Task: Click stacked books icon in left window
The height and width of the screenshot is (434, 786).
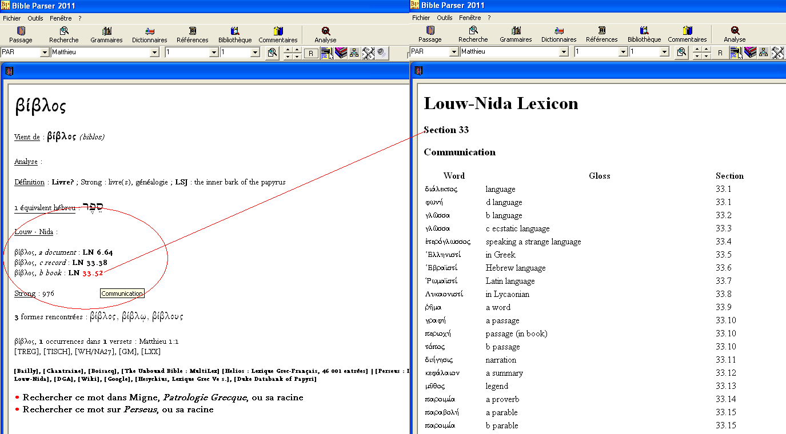Action: 341,53
